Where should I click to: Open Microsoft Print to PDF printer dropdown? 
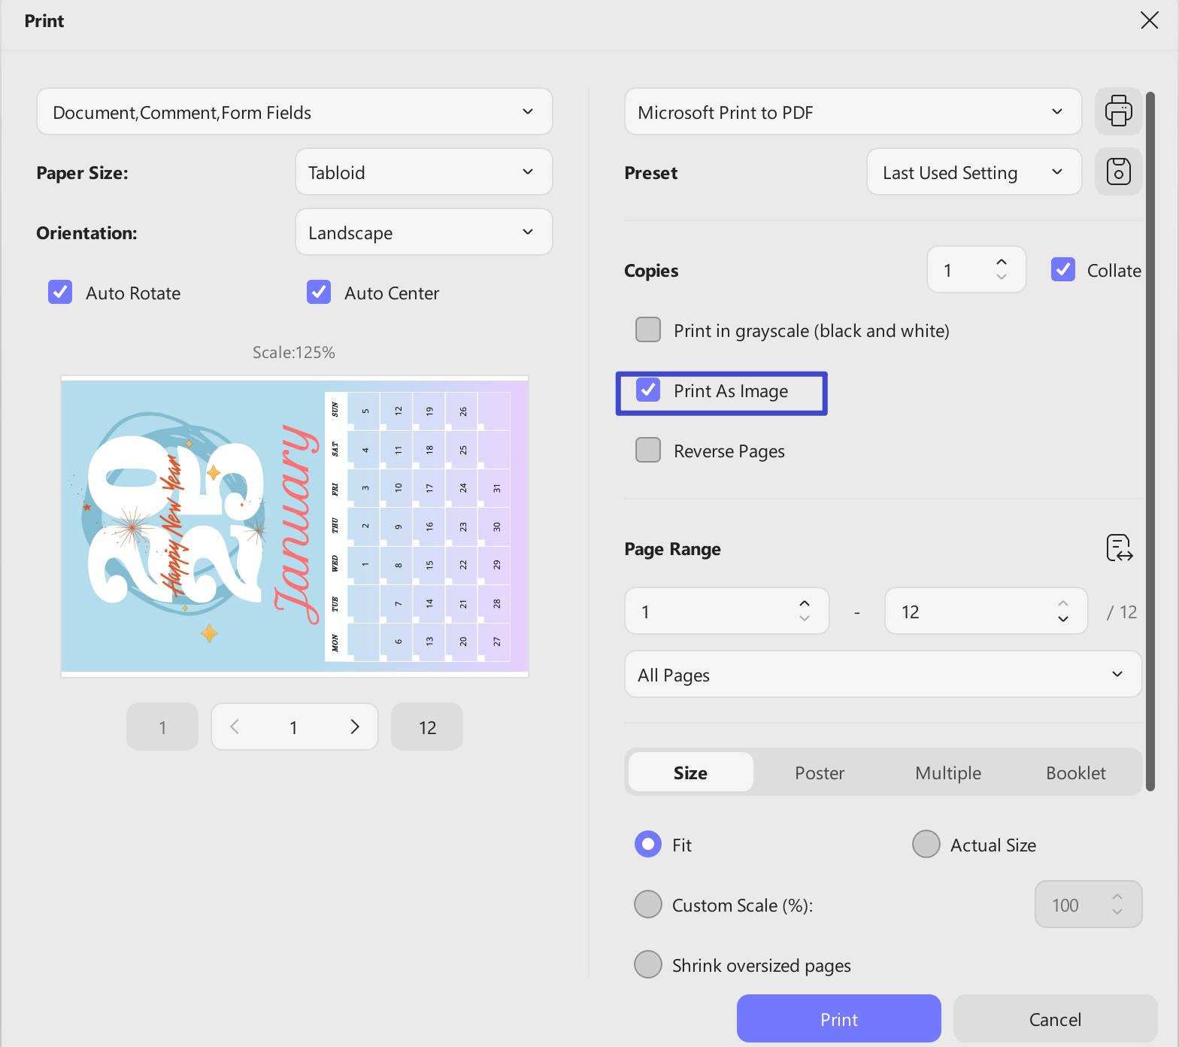click(x=853, y=112)
